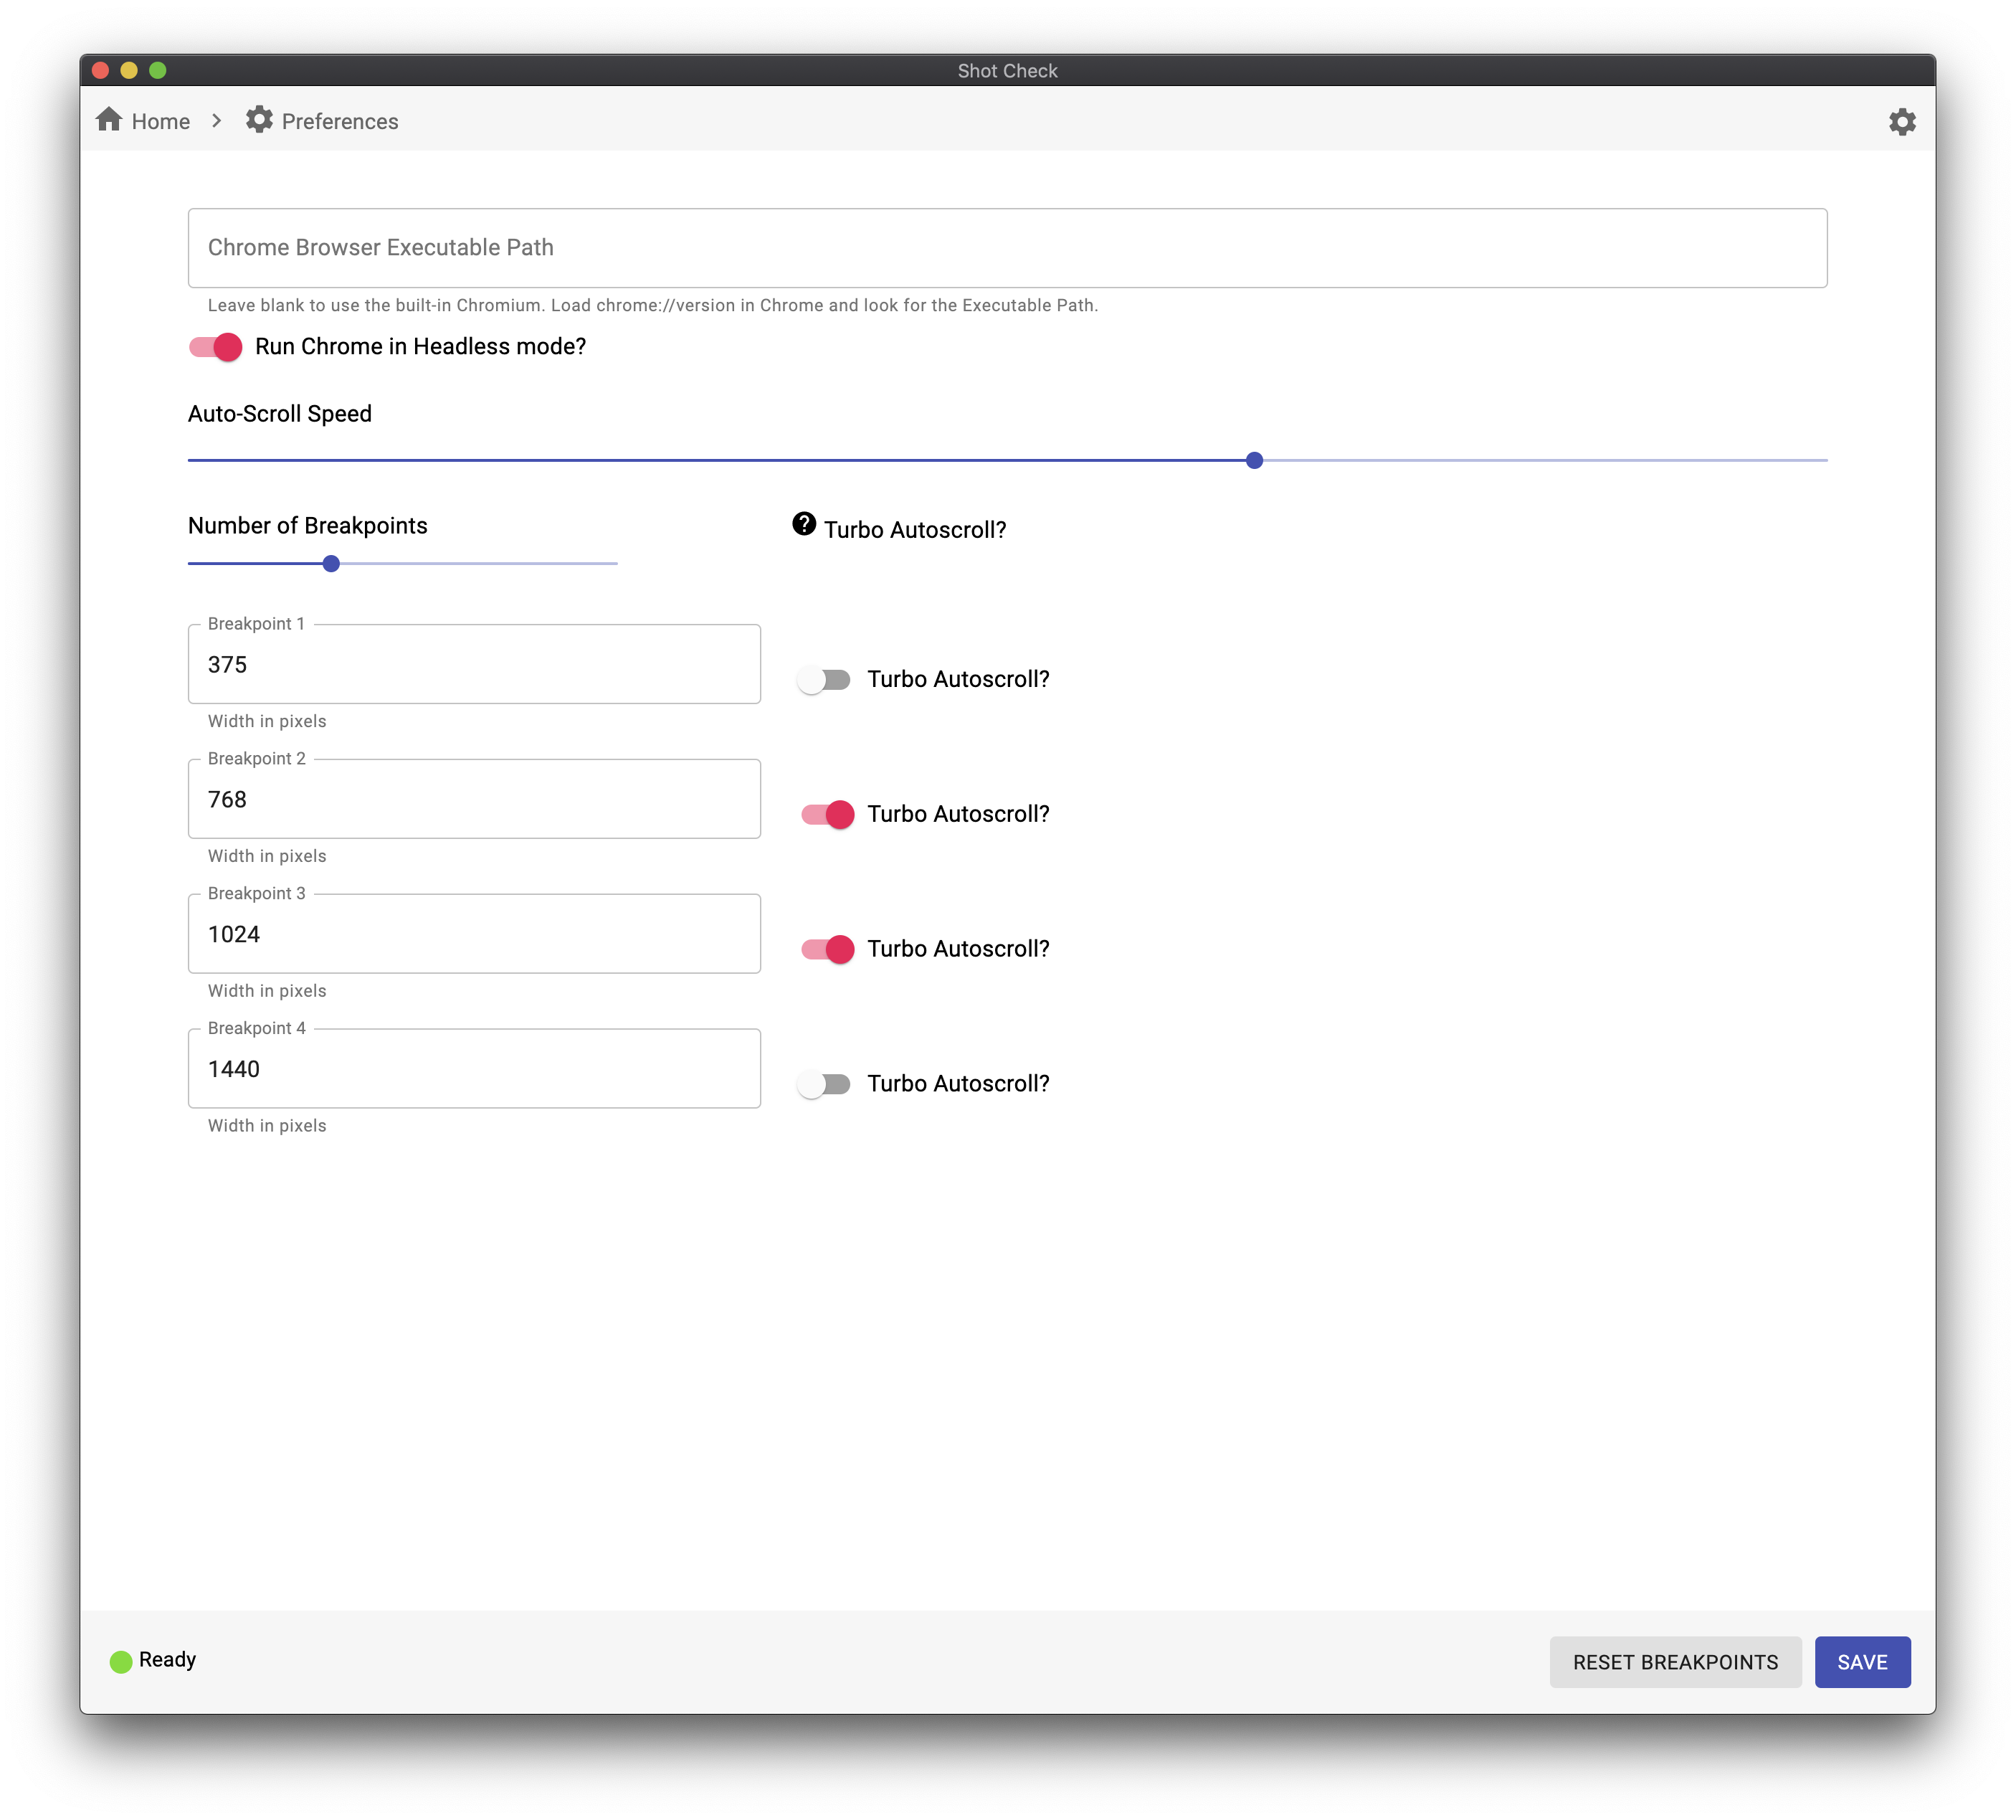2016x1820 pixels.
Task: Click the Number of Breakpoints slider handle
Action: click(x=331, y=564)
